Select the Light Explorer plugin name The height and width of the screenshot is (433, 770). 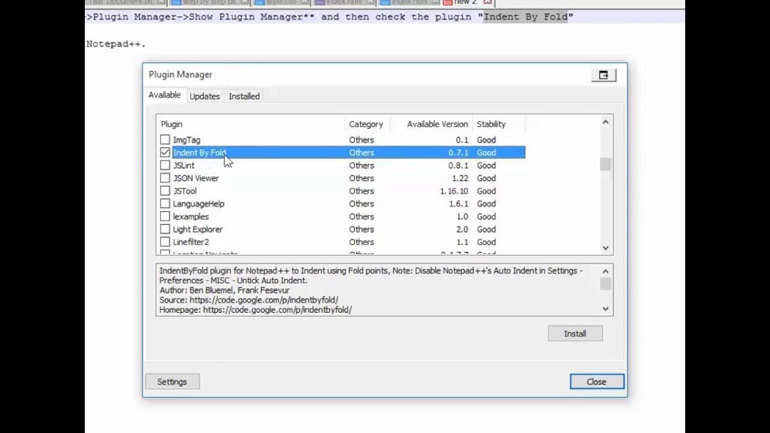point(198,229)
